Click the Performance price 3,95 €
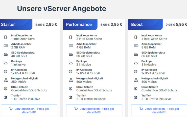187x117 pixels. tap(116, 25)
